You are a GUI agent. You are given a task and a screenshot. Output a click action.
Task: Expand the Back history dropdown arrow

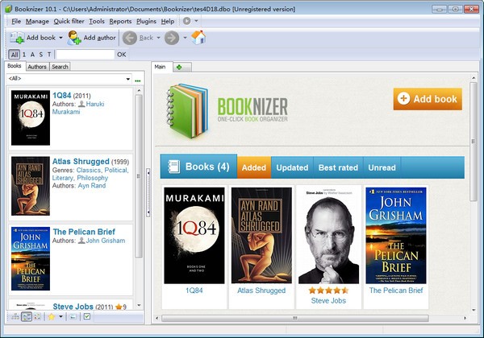158,37
